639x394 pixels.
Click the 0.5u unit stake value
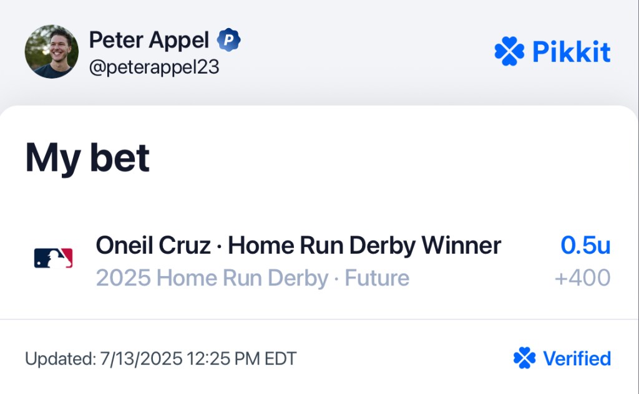585,246
